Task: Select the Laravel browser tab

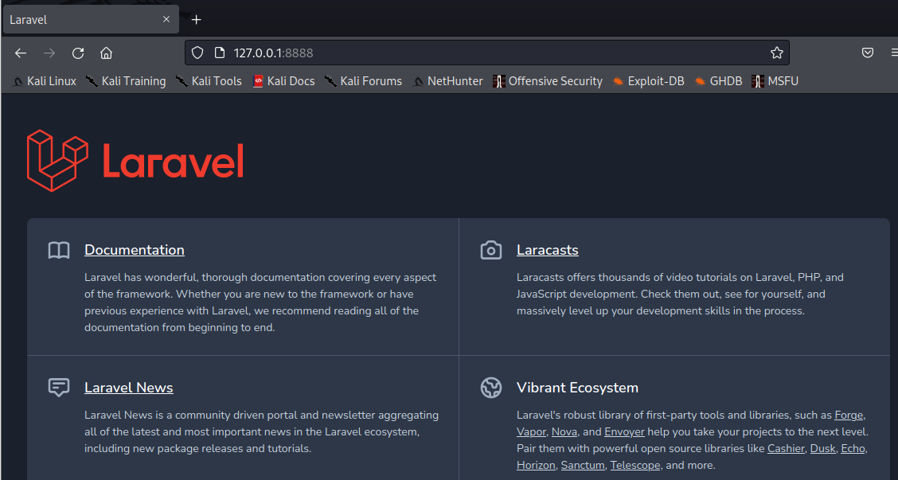Action: [x=91, y=19]
